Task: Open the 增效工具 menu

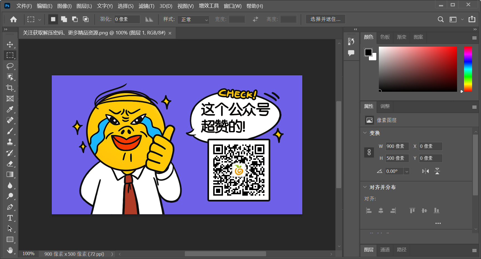Action: pos(209,6)
